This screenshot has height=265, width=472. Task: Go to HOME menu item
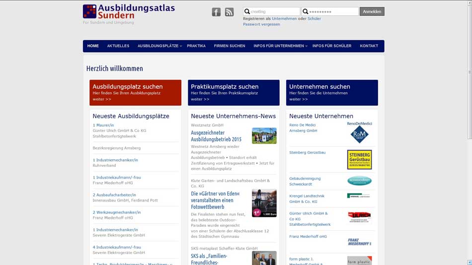[93, 46]
